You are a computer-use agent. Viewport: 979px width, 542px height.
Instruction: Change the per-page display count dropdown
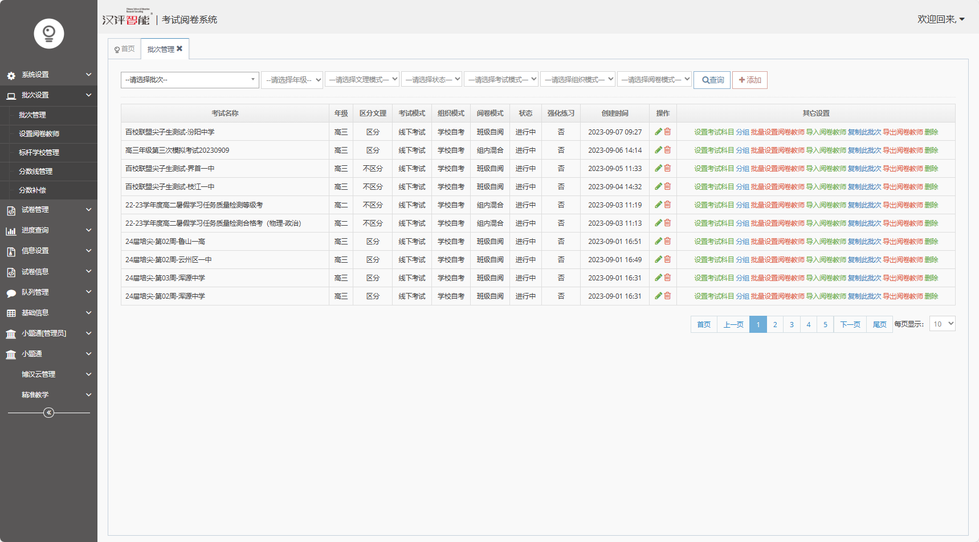pos(942,324)
